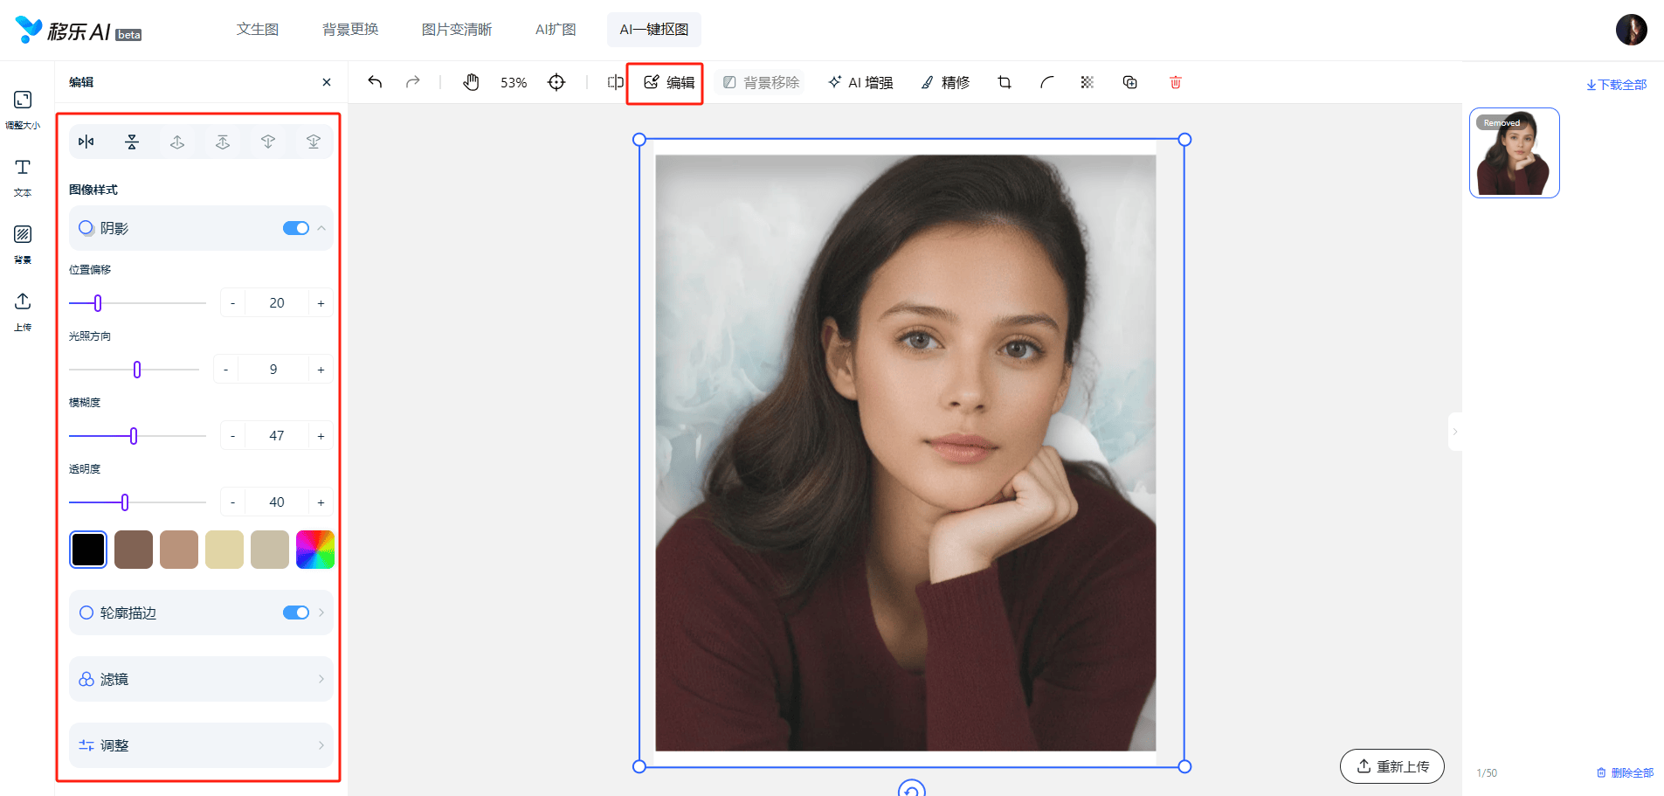The height and width of the screenshot is (796, 1664).
Task: Collapse the 阴影 shadow section chevron
Action: (321, 228)
